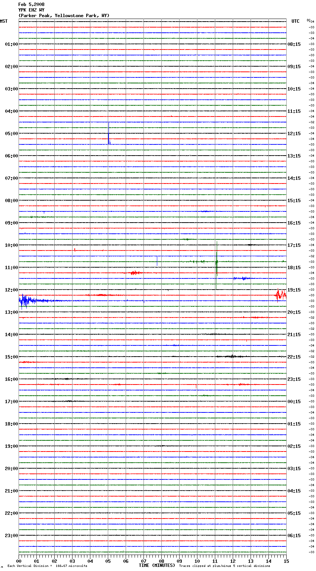Select the "09:00" MST hour label
The height and width of the screenshot is (571, 316).
12,223
